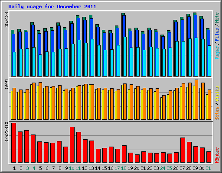Image resolution: width=222 pixels, height=173 pixels.
Task: Click the 37922810 KBytes axis label
Action: point(7,132)
